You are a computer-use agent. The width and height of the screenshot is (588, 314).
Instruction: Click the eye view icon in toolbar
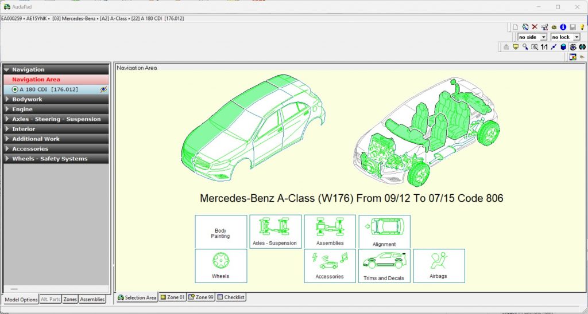pos(572,47)
